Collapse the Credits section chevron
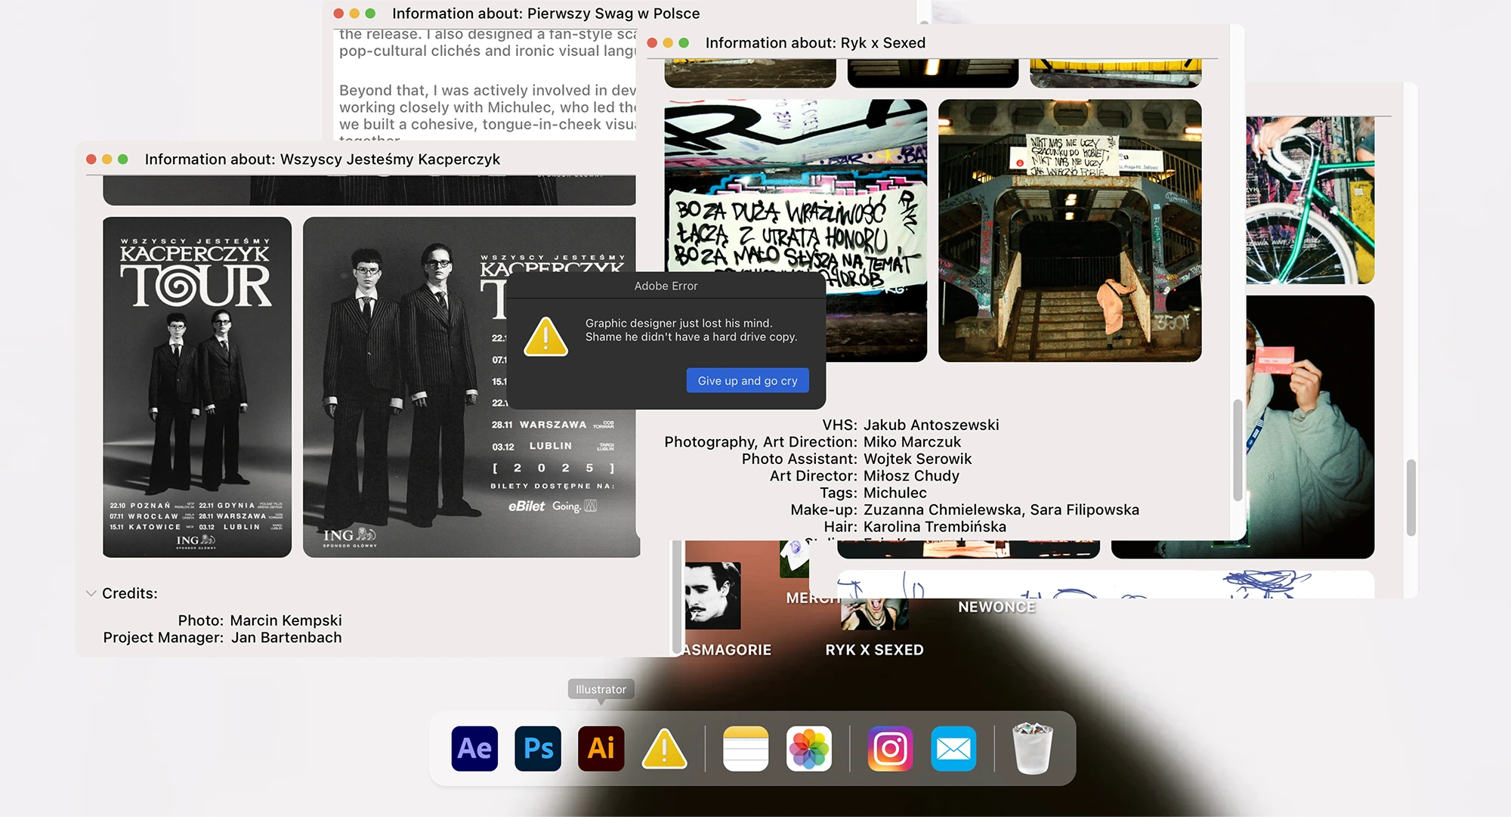 (x=91, y=593)
